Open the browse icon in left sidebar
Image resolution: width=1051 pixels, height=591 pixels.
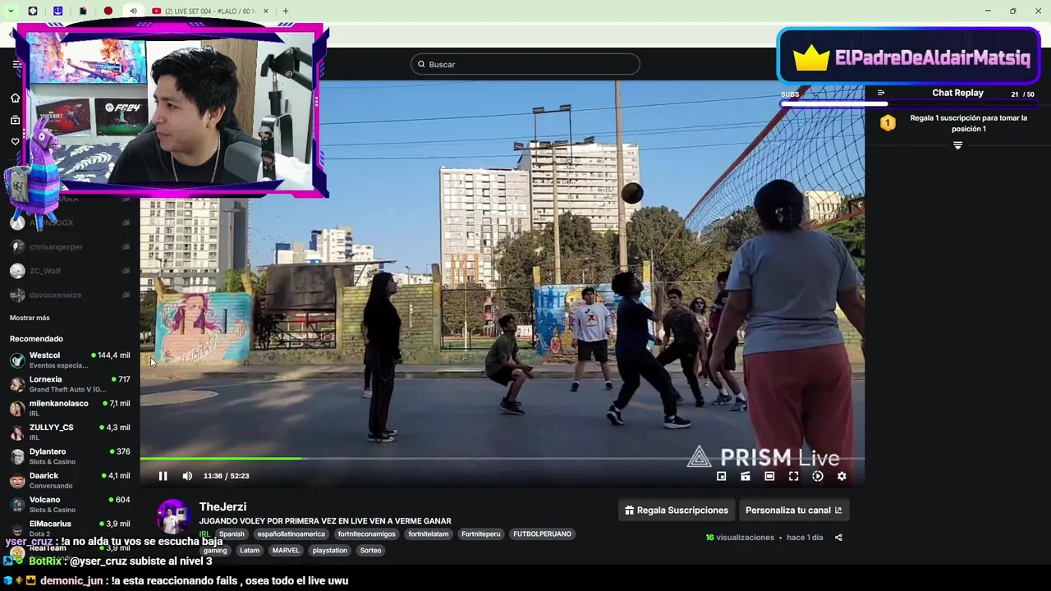[x=15, y=120]
